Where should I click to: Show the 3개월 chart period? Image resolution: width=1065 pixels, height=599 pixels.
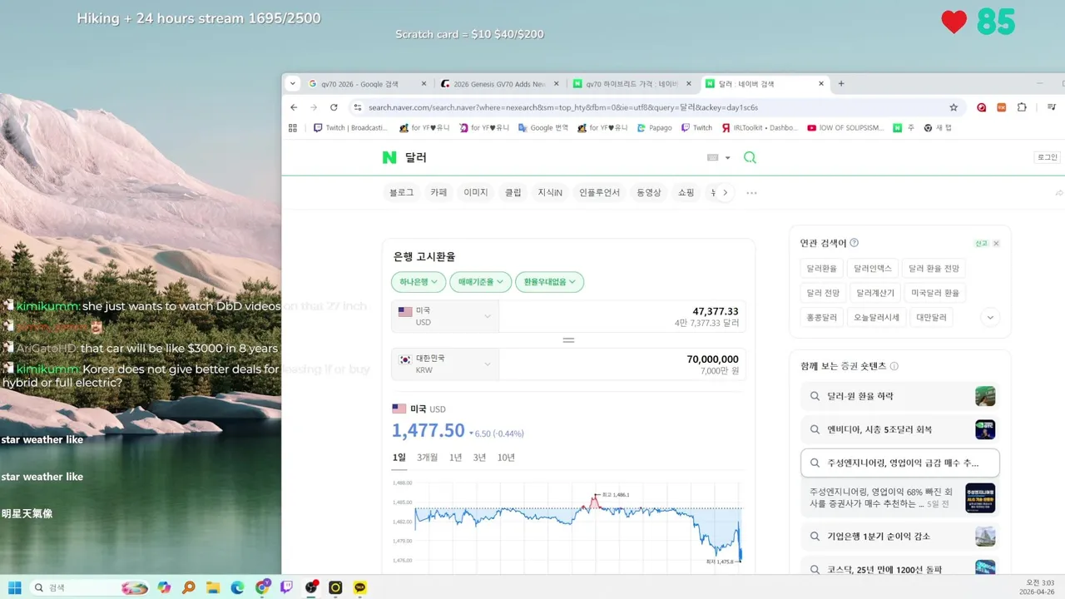pos(427,458)
